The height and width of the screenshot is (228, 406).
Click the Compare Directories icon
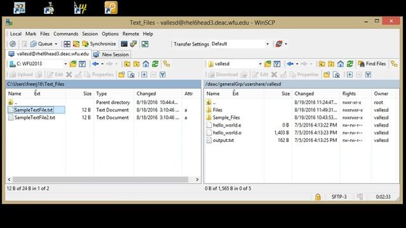[x=67, y=44]
